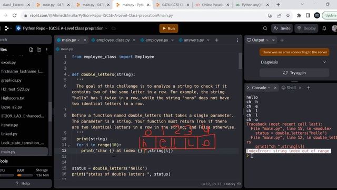Create a new folder in Files
The image size is (337, 190).
[x=39, y=50]
